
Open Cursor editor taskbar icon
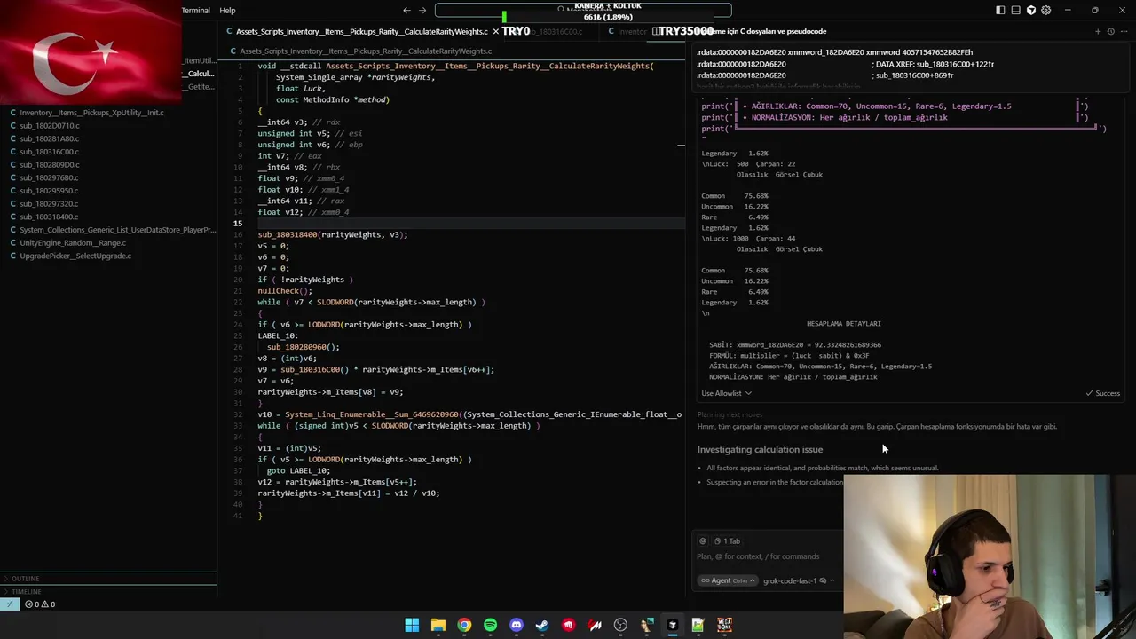click(x=672, y=626)
